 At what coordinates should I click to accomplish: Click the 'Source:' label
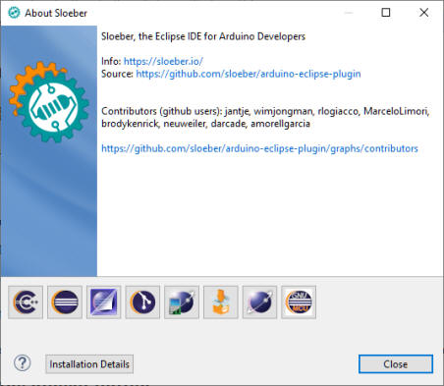(117, 74)
